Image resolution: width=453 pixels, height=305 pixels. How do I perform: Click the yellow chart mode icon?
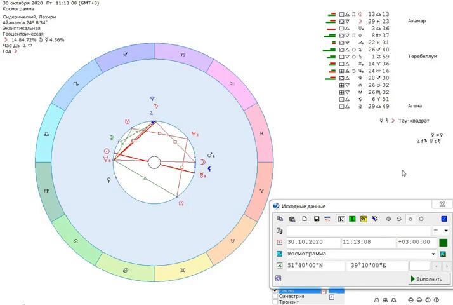click(364, 219)
